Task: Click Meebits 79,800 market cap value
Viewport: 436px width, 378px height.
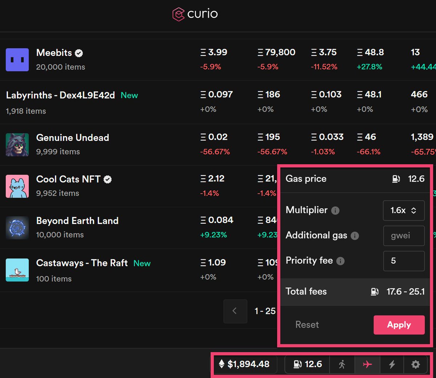Action: (276, 52)
